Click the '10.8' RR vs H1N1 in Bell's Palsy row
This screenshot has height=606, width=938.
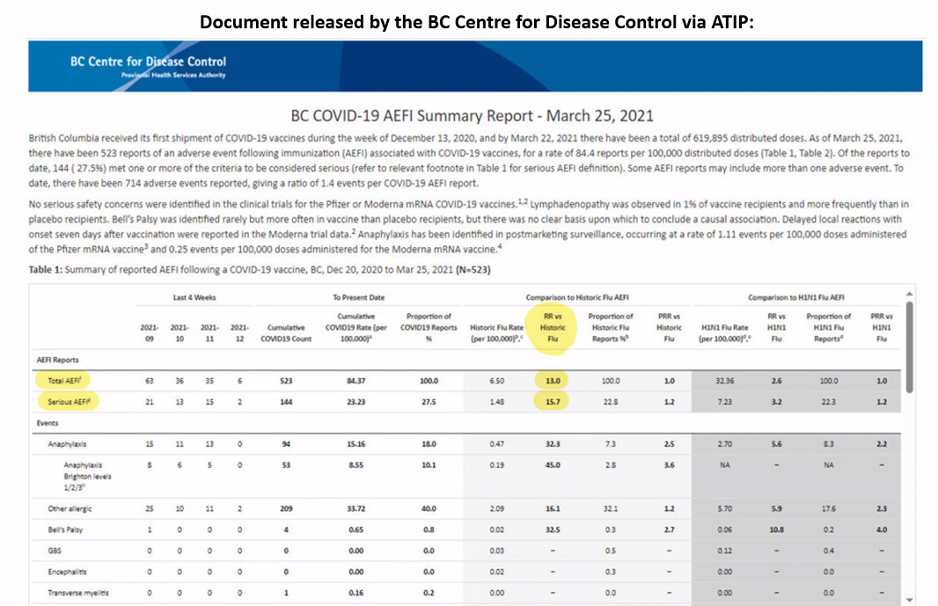point(776,529)
